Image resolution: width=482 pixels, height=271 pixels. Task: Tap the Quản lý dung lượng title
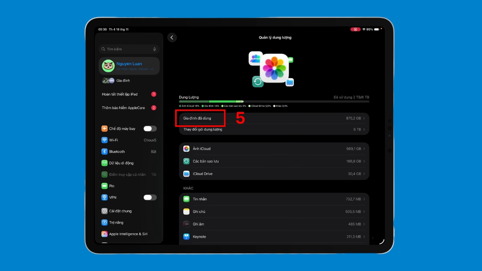275,37
